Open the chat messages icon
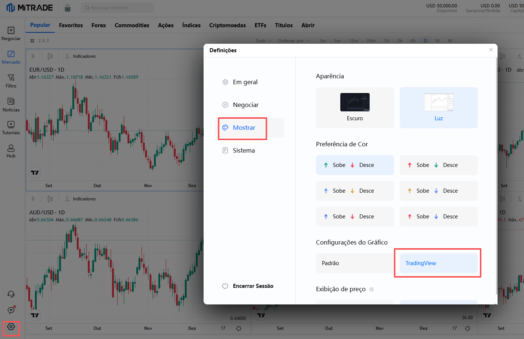The image size is (524, 339). pos(11,310)
